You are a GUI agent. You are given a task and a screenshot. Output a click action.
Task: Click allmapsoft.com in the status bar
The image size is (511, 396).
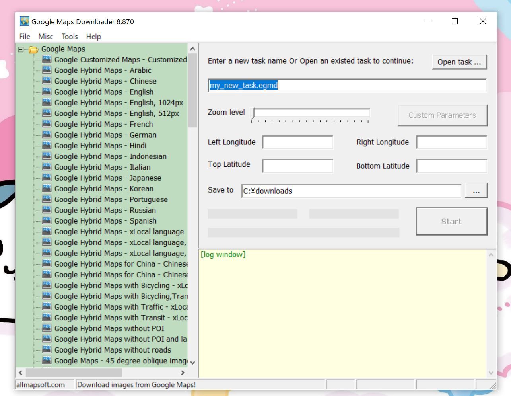(x=40, y=384)
